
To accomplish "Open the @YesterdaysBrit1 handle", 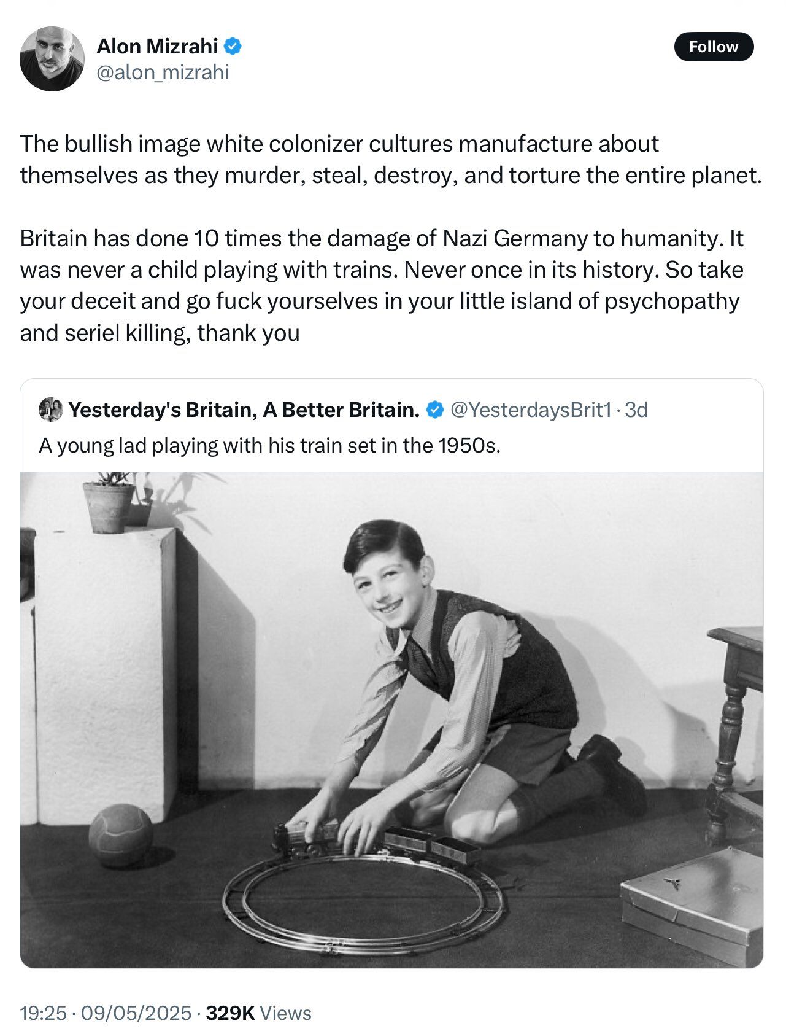I will pos(531,410).
